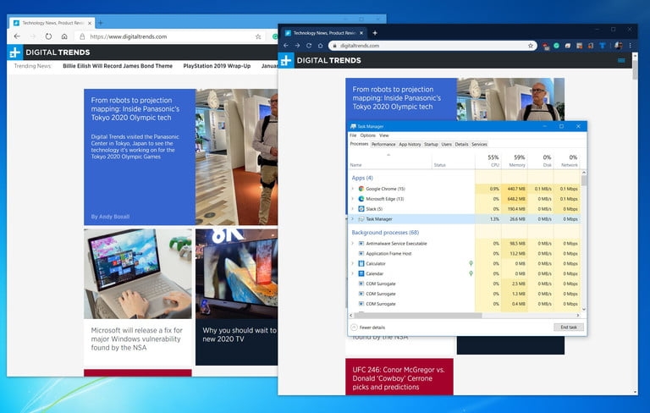Image resolution: width=650 pixels, height=413 pixels.
Task: Expand Antimalware Service Executable row
Action: click(353, 244)
